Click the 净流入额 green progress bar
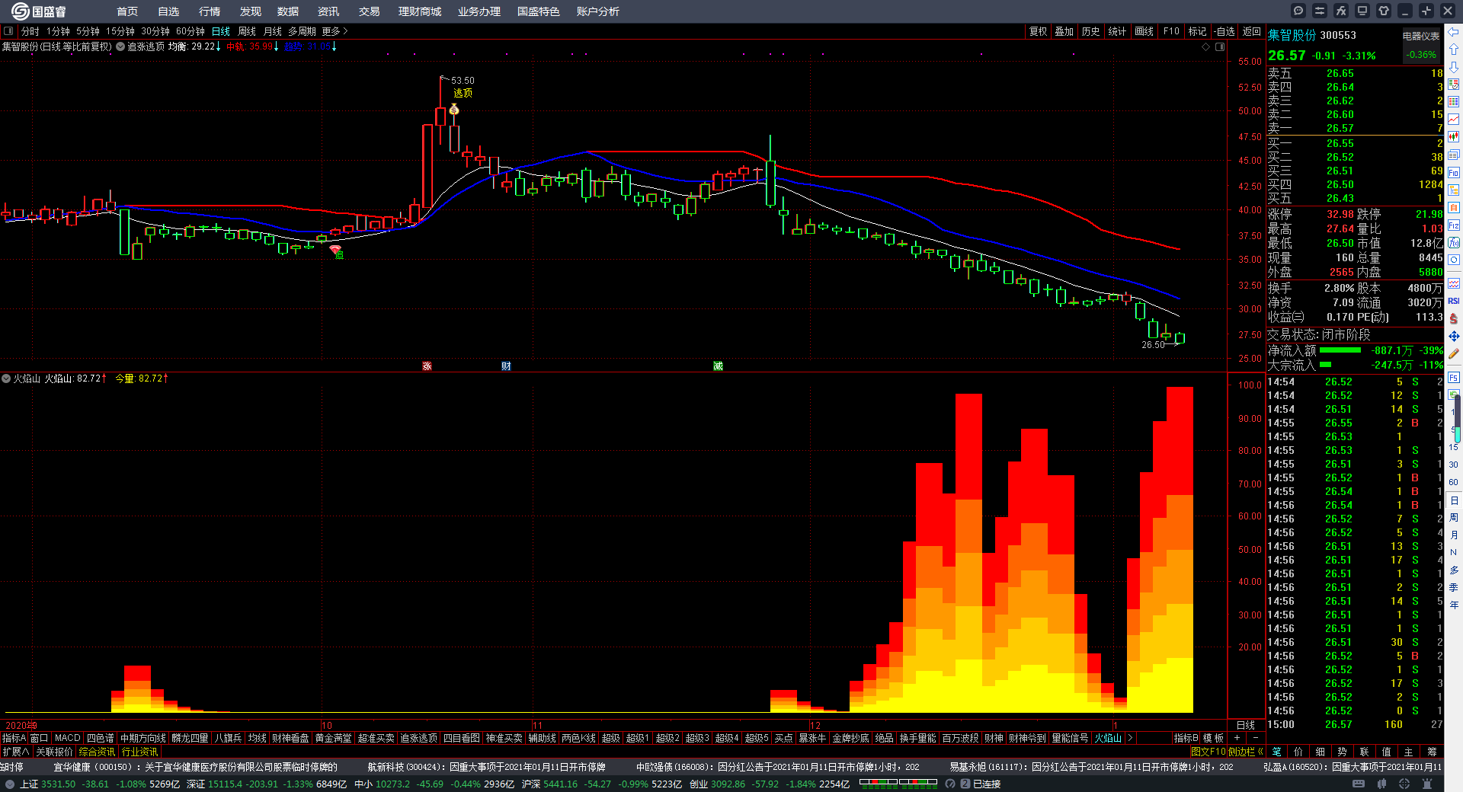Viewport: 1463px width, 792px height. (1340, 350)
